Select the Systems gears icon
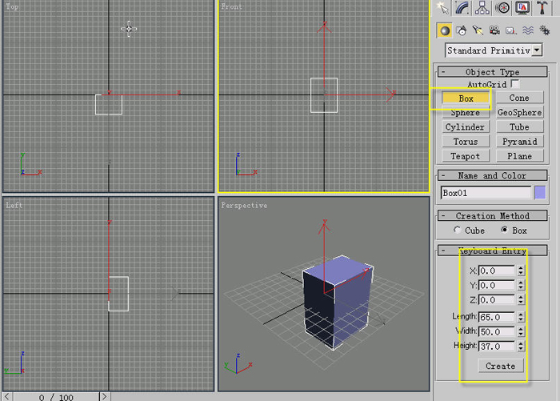This screenshot has height=401, width=560. tap(545, 30)
